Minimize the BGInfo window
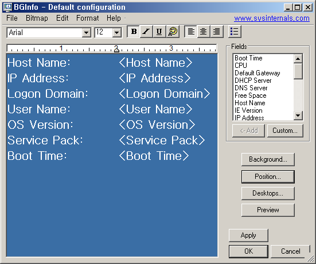316x264 pixels. click(x=288, y=7)
